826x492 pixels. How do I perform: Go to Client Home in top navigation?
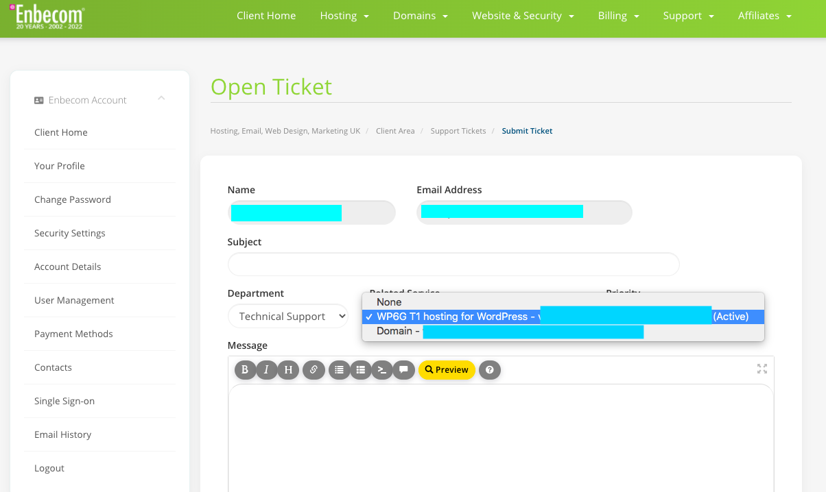(266, 16)
